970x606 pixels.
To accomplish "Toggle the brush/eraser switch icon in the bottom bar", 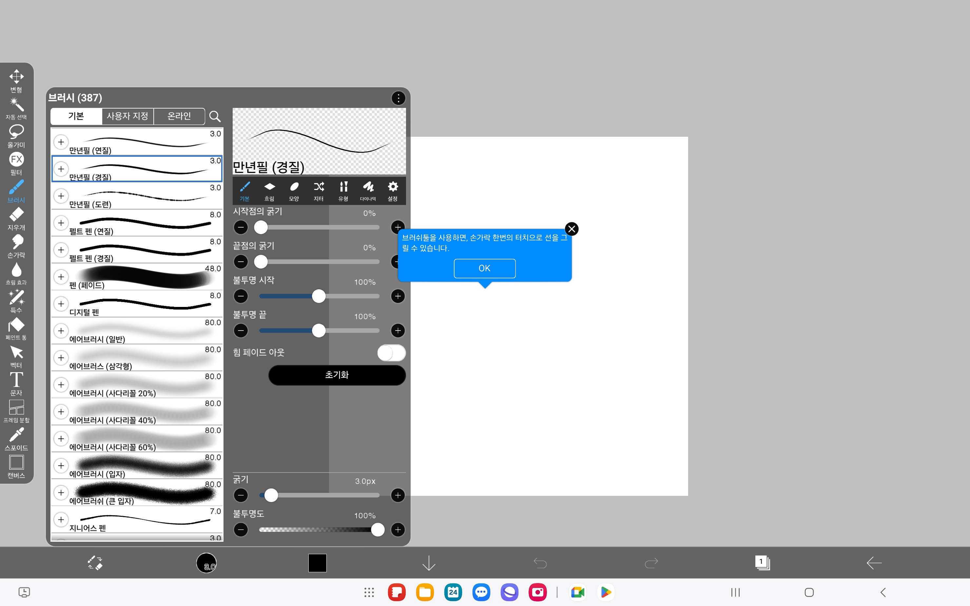I will point(95,563).
